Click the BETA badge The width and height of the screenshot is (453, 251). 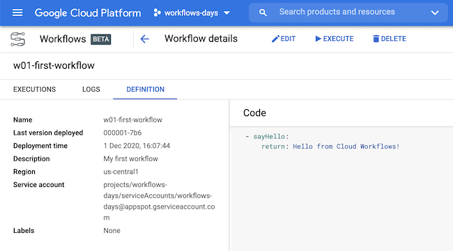click(x=101, y=39)
